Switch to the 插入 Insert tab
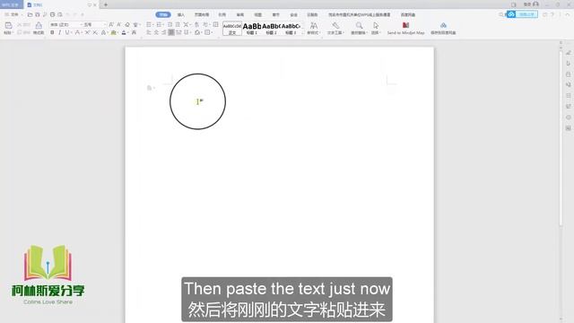This screenshot has height=323, width=574. pyautogui.click(x=181, y=14)
